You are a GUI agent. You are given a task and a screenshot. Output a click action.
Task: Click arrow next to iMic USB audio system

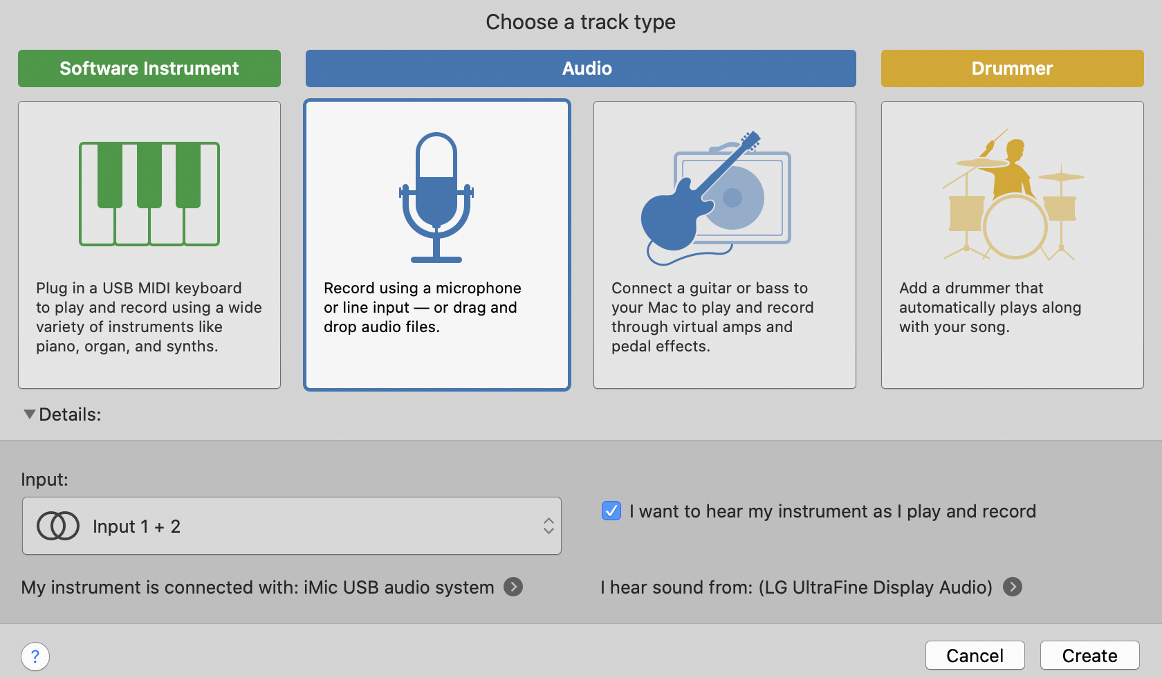point(513,587)
